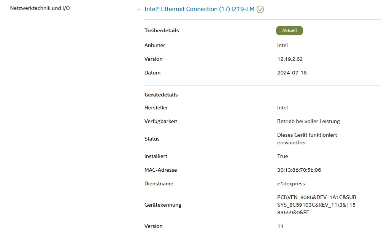The height and width of the screenshot is (234, 381).
Task: Open Intel Ethernet Connection (17) I219-LM link
Action: [200, 9]
